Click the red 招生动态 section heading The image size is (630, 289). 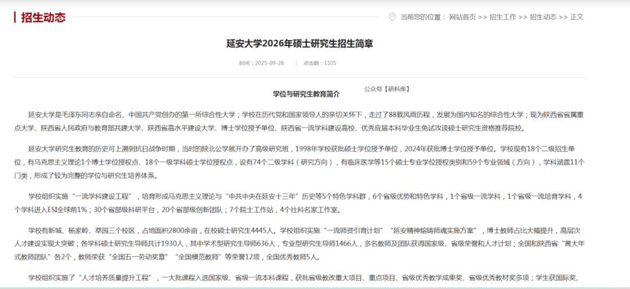43,17
